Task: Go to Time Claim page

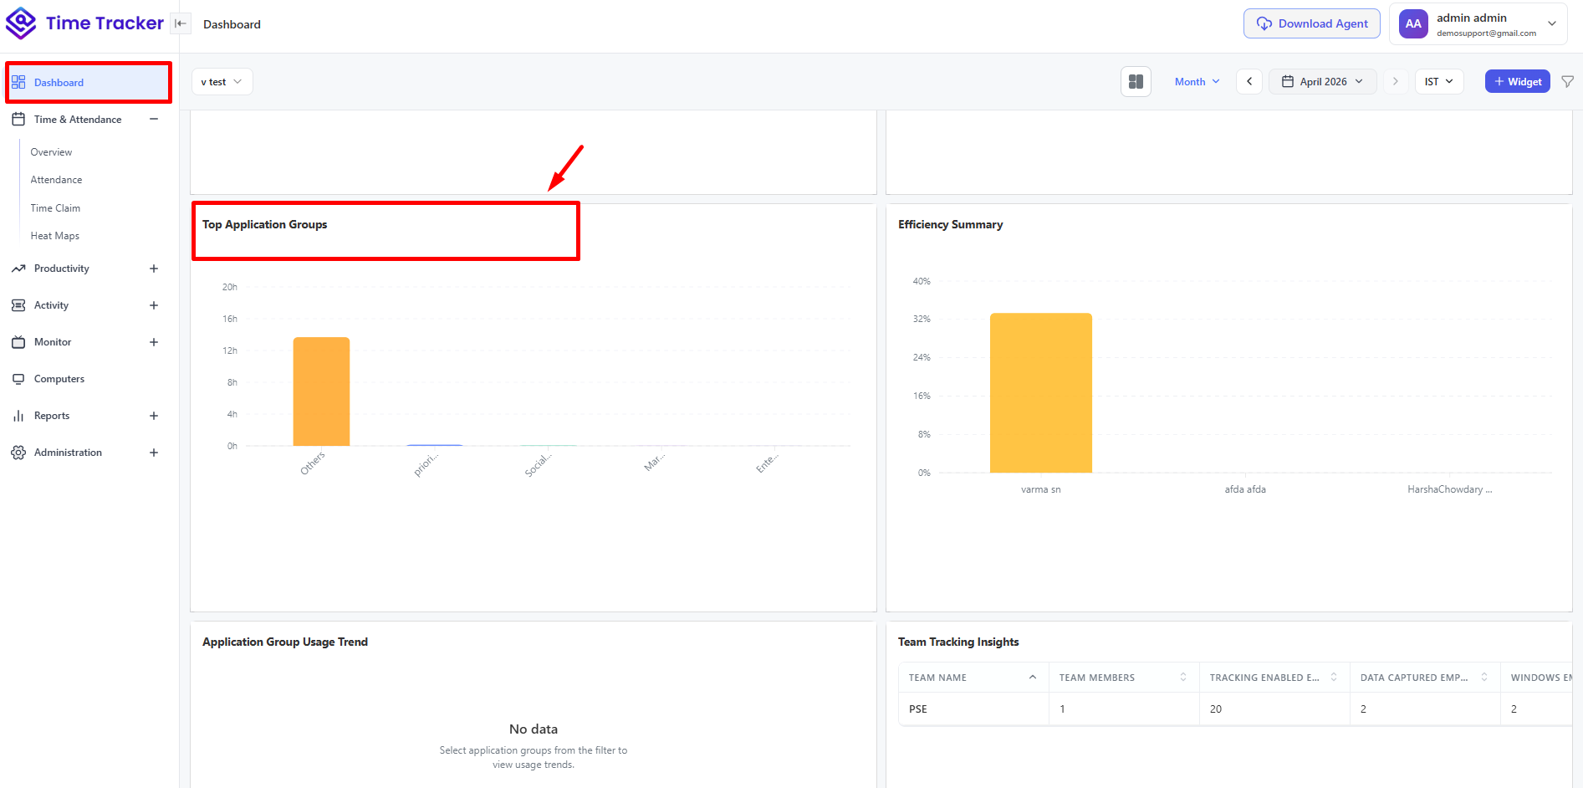Action: click(55, 208)
